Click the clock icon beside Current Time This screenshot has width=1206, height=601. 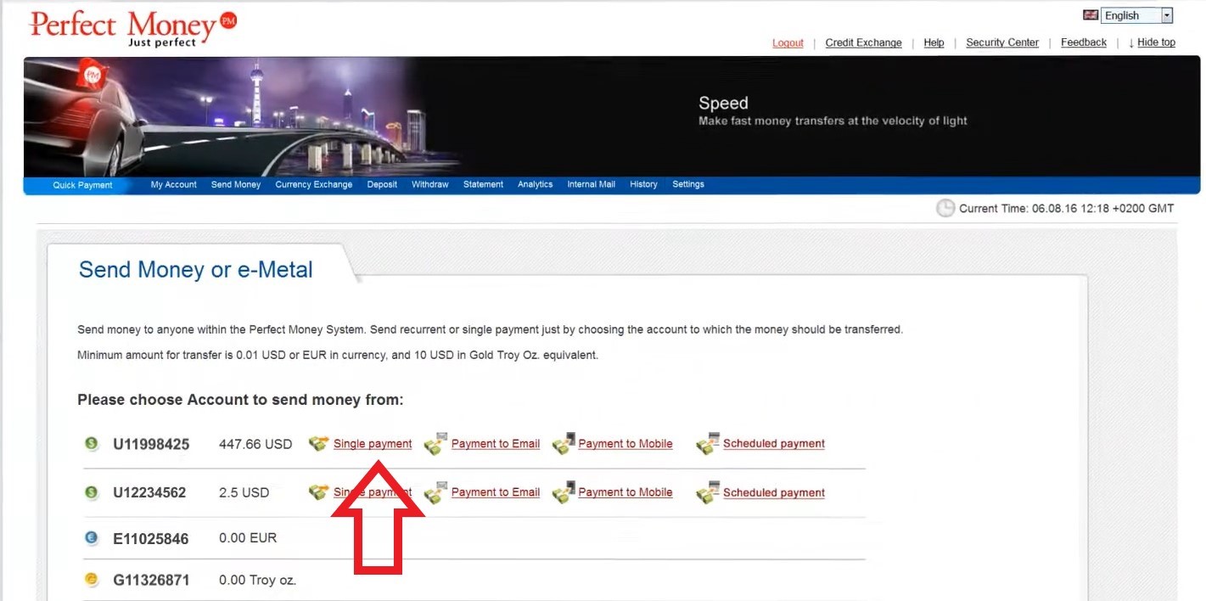pyautogui.click(x=945, y=208)
